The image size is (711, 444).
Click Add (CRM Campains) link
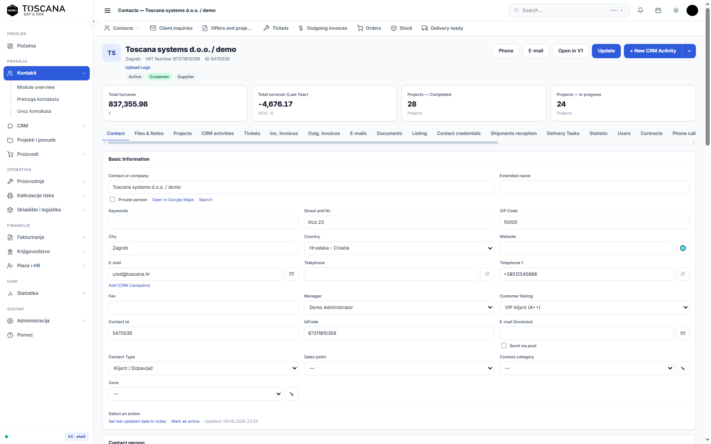129,285
